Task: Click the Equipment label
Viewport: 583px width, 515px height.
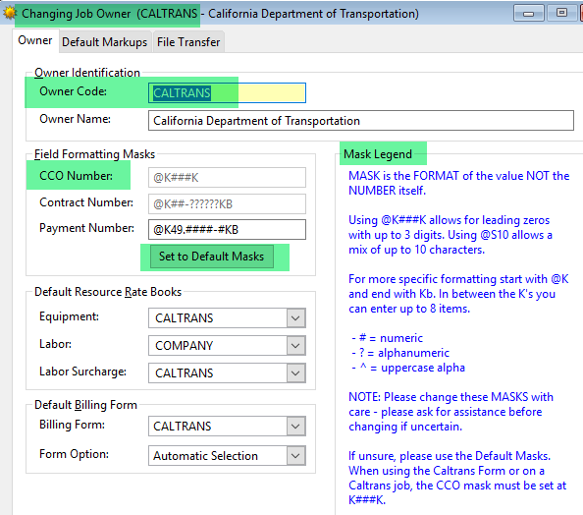Action: tap(69, 316)
